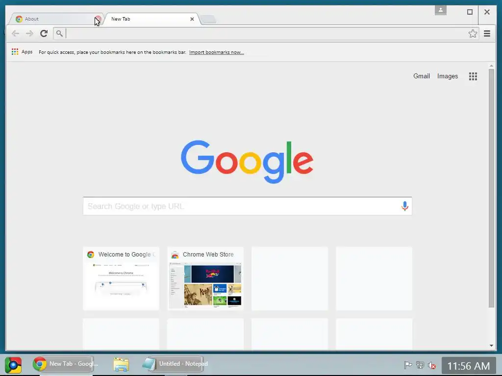Click the muted volume tray icon
The image size is (502, 376).
click(432, 365)
